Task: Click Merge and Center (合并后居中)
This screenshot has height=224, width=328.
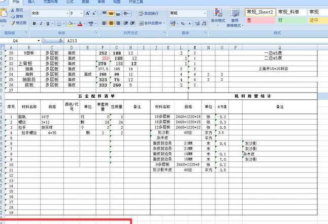Action: pyautogui.click(x=150, y=23)
